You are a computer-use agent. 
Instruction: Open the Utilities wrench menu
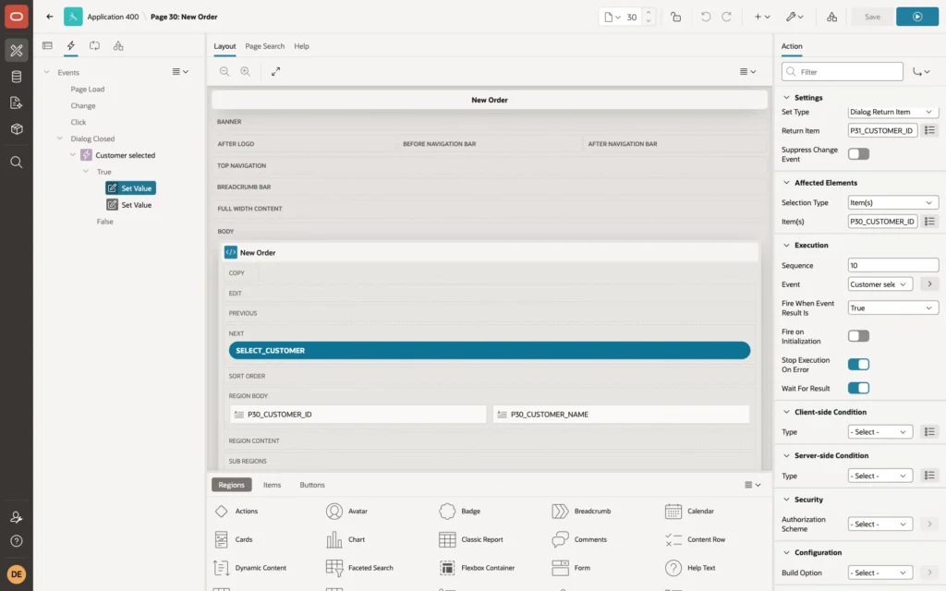coord(794,17)
